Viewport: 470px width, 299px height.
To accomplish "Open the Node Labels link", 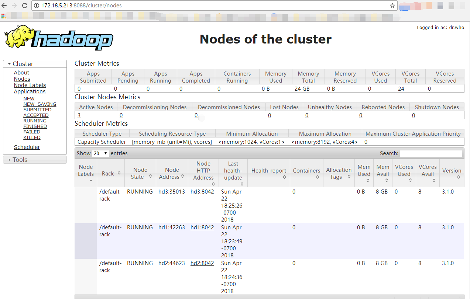I will [30, 85].
